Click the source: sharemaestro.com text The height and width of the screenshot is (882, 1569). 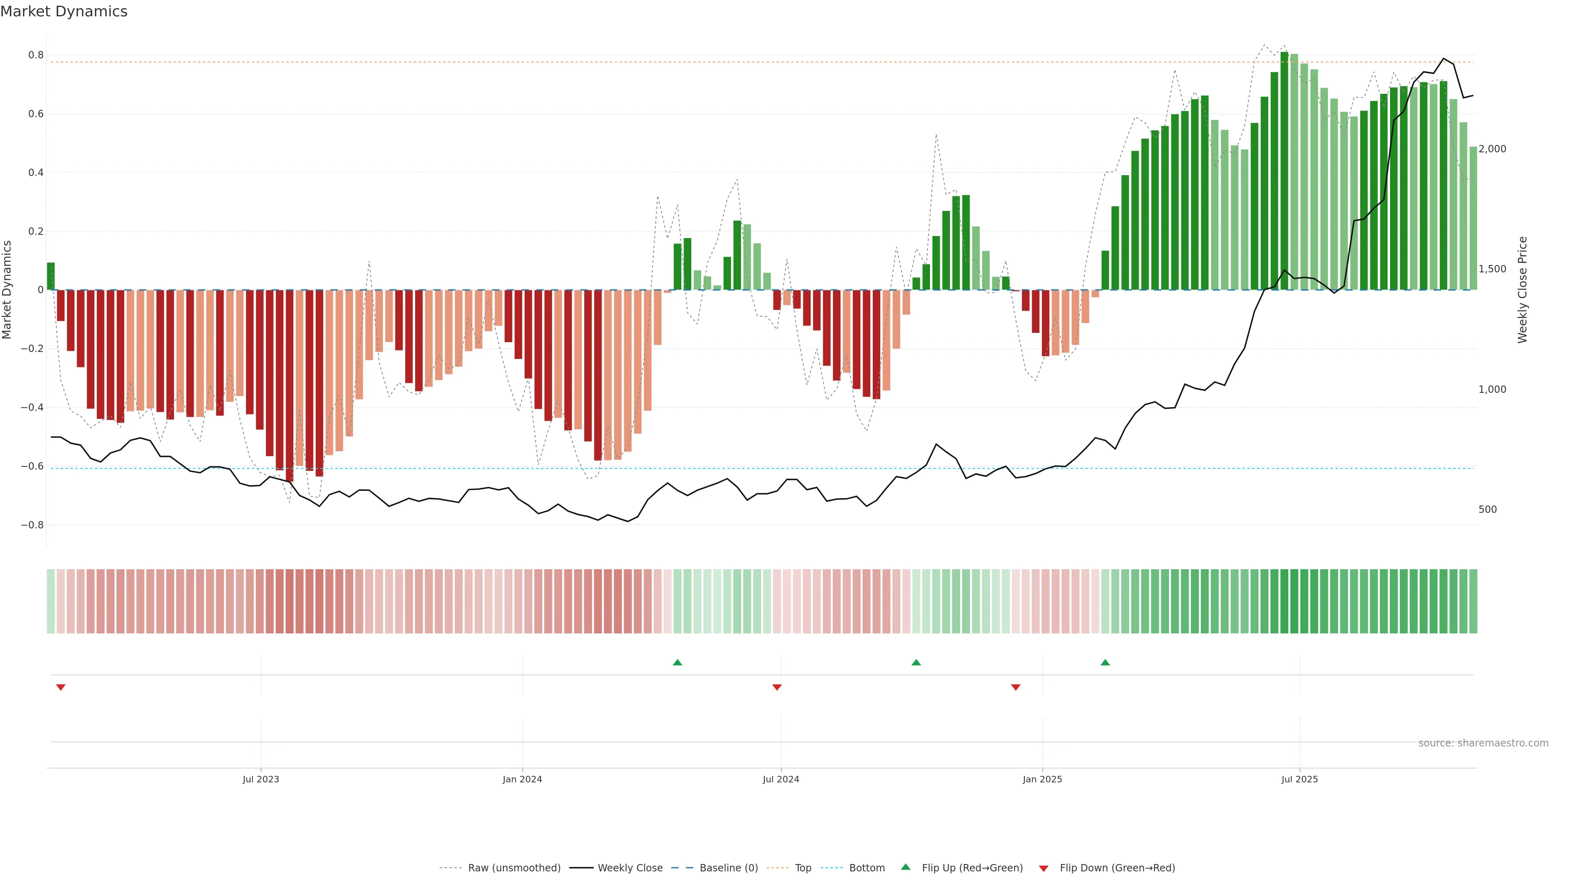1483,743
